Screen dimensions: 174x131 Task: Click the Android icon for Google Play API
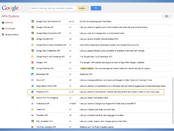[32, 45]
